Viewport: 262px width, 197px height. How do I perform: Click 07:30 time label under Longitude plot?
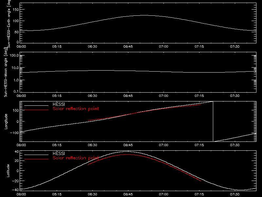[x=235, y=145]
